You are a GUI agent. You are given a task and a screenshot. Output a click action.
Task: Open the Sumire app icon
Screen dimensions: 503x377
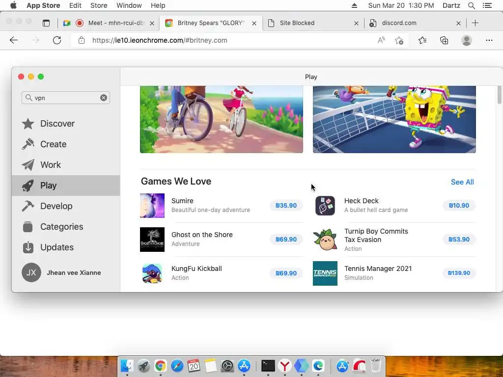click(x=152, y=206)
